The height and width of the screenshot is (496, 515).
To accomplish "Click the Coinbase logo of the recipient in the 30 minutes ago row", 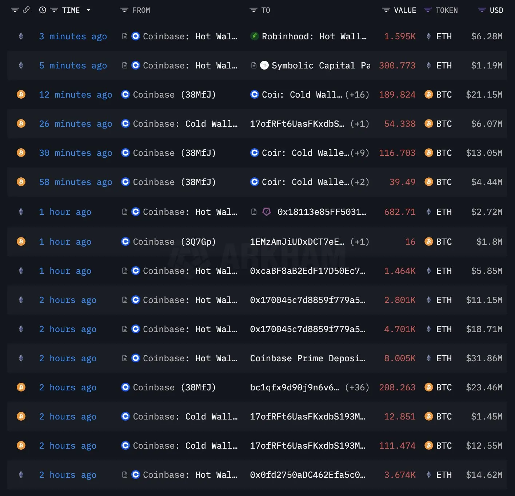I will click(255, 153).
